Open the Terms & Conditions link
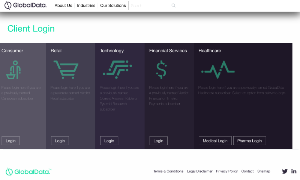300x180 pixels. pos(168,171)
